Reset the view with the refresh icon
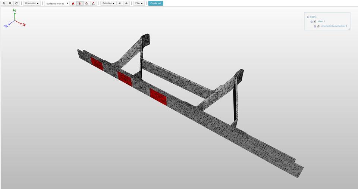Viewport: 358px width, 189px height. click(x=16, y=3)
